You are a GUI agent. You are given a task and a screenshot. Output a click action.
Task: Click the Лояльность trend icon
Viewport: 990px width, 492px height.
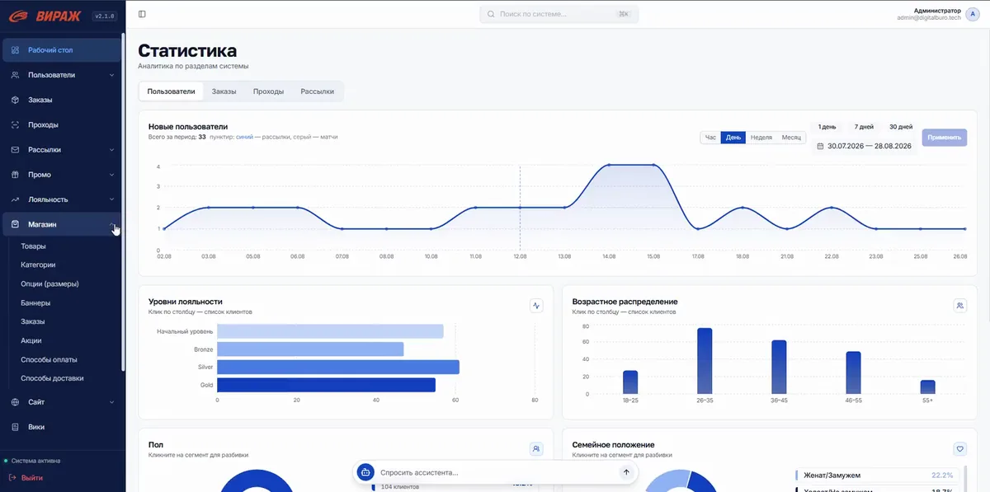(16, 199)
